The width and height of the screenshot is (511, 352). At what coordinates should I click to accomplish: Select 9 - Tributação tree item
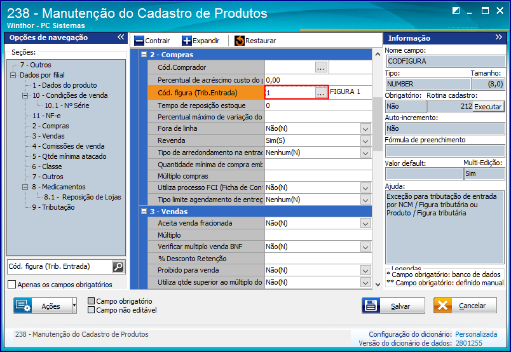(x=53, y=207)
